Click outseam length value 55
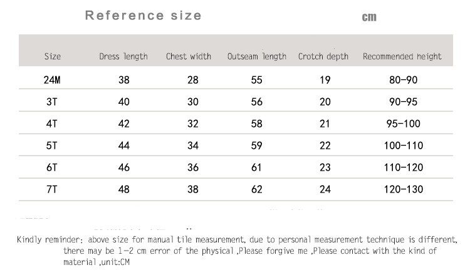The width and height of the screenshot is (470, 275). pos(257,80)
